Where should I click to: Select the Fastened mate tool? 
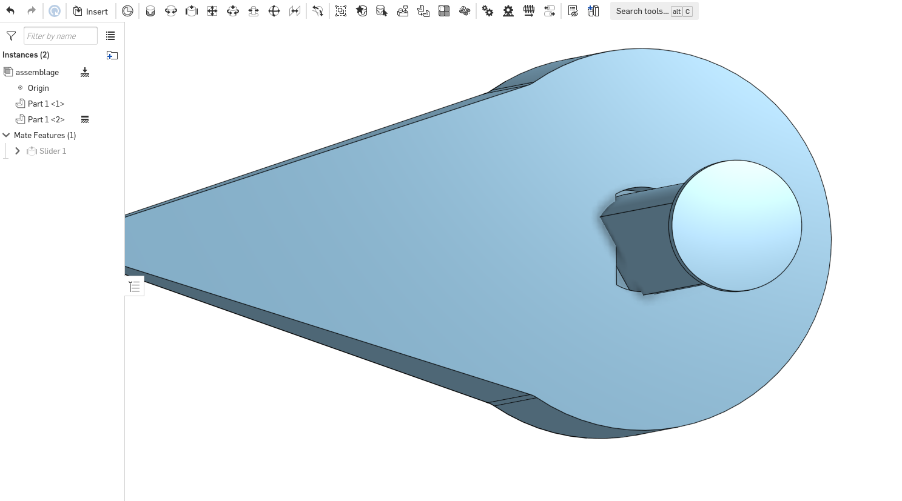[150, 11]
